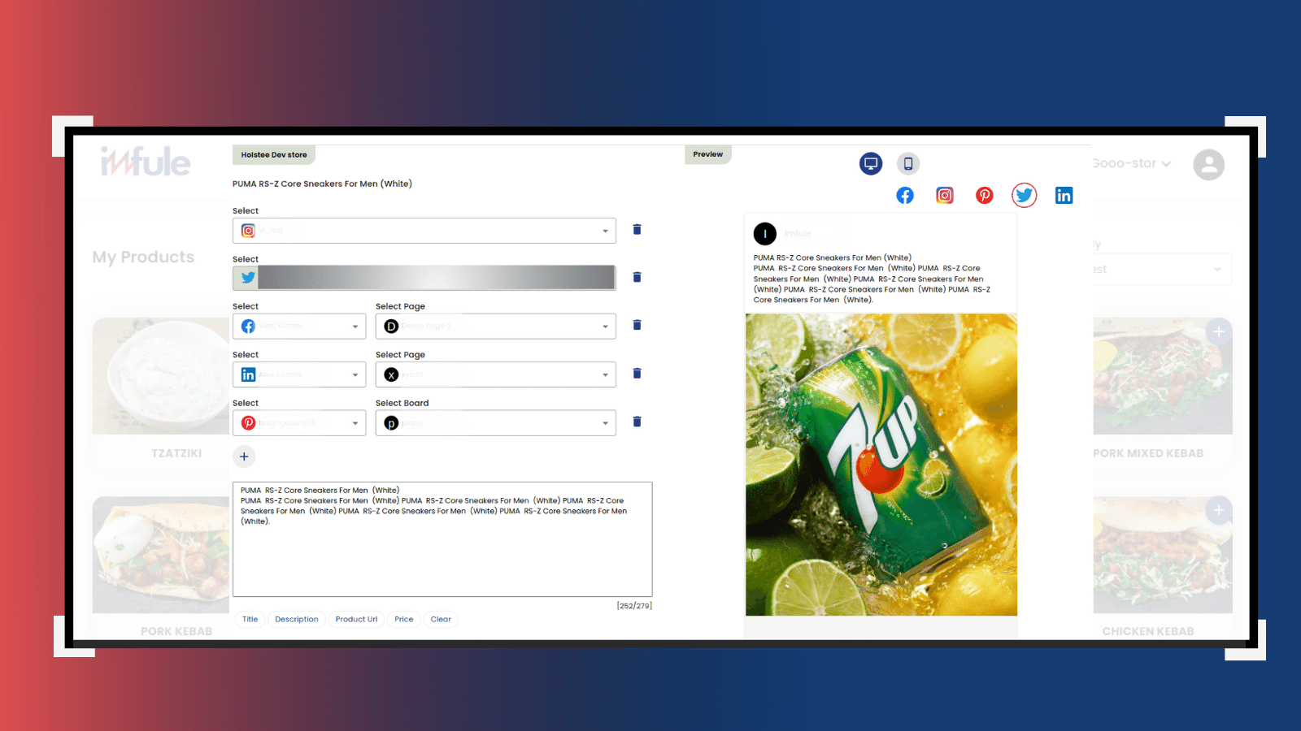The height and width of the screenshot is (731, 1301).
Task: Expand the store selector dropdown
Action: 1132,163
